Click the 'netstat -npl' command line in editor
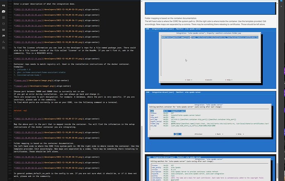 click(x=20, y=110)
